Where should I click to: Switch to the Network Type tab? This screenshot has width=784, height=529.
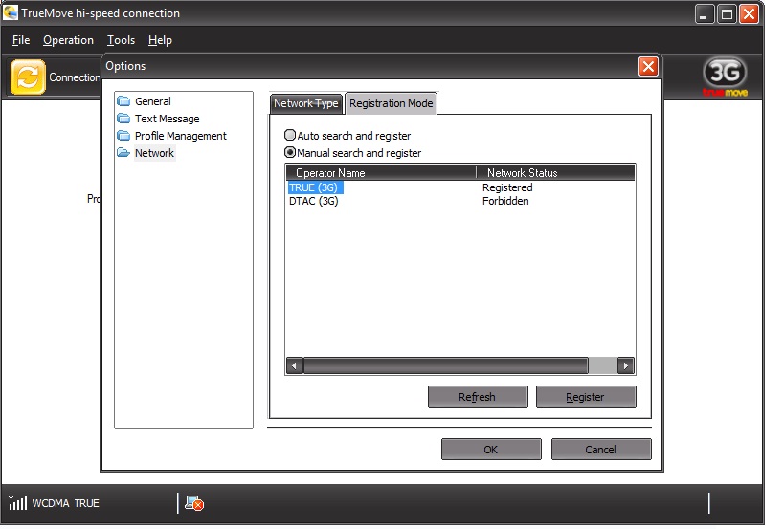(x=306, y=103)
